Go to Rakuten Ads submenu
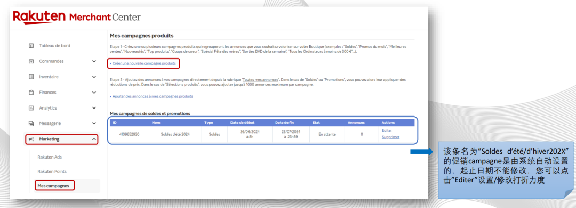The height and width of the screenshot is (208, 576). (50, 157)
